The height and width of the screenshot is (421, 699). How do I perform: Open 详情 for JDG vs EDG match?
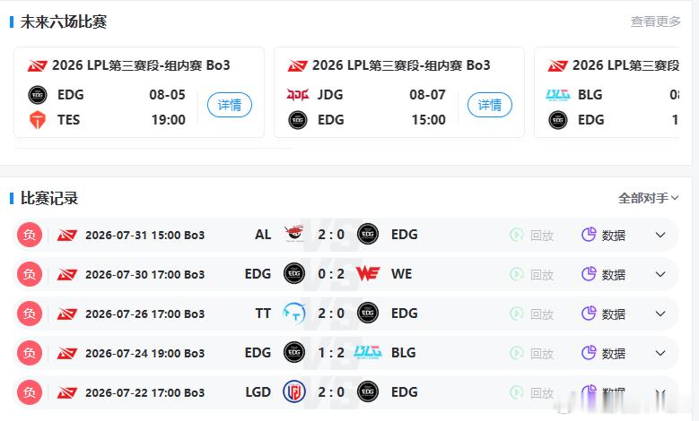489,105
